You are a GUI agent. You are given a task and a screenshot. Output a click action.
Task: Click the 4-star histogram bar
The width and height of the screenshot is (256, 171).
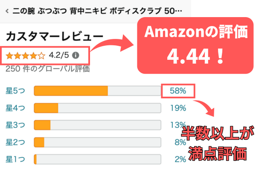[97, 108]
